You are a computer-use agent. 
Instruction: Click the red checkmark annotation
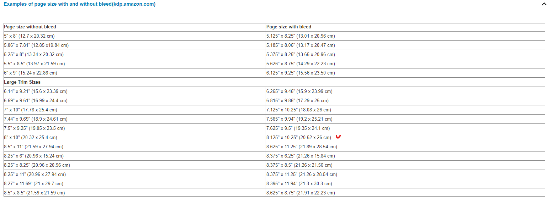[338, 137]
